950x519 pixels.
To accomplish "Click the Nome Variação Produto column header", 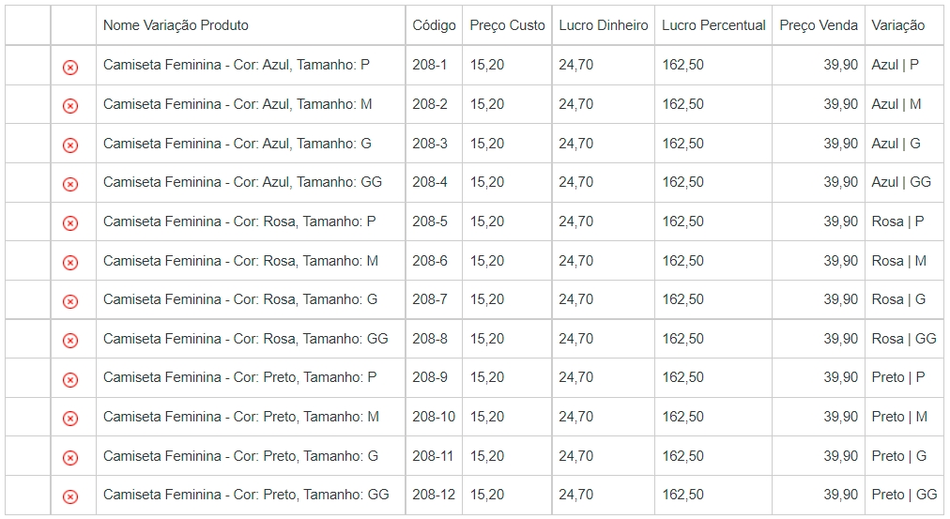I will (x=176, y=25).
